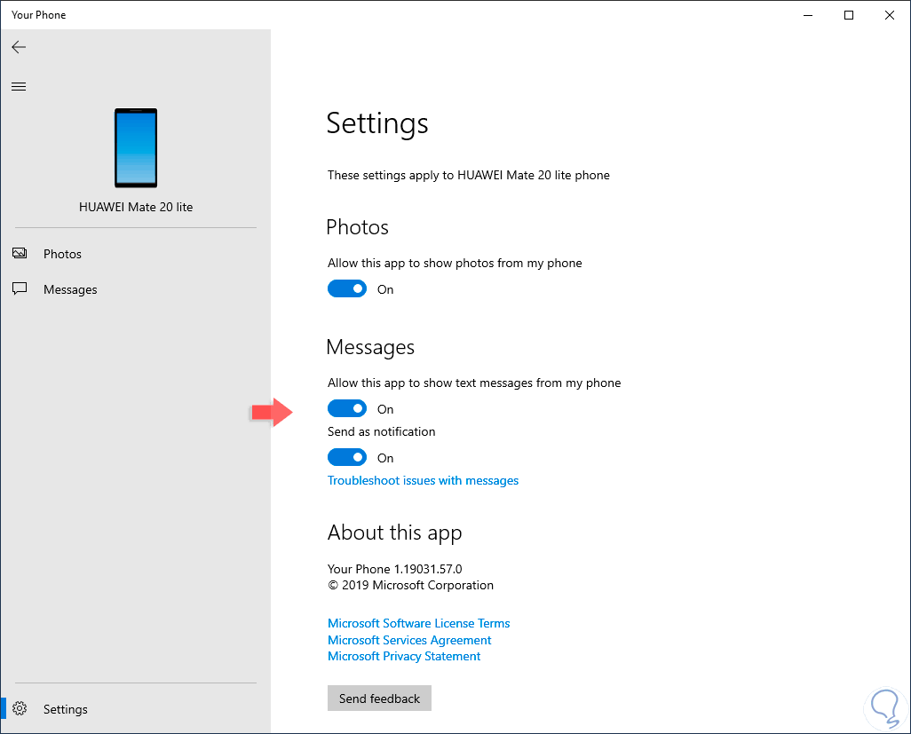Click the Settings page heading

pyautogui.click(x=377, y=123)
